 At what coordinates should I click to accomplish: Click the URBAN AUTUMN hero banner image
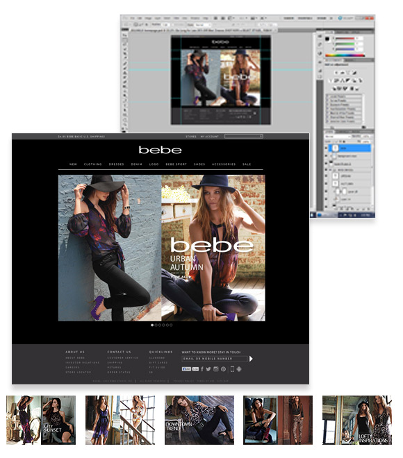[x=162, y=248]
